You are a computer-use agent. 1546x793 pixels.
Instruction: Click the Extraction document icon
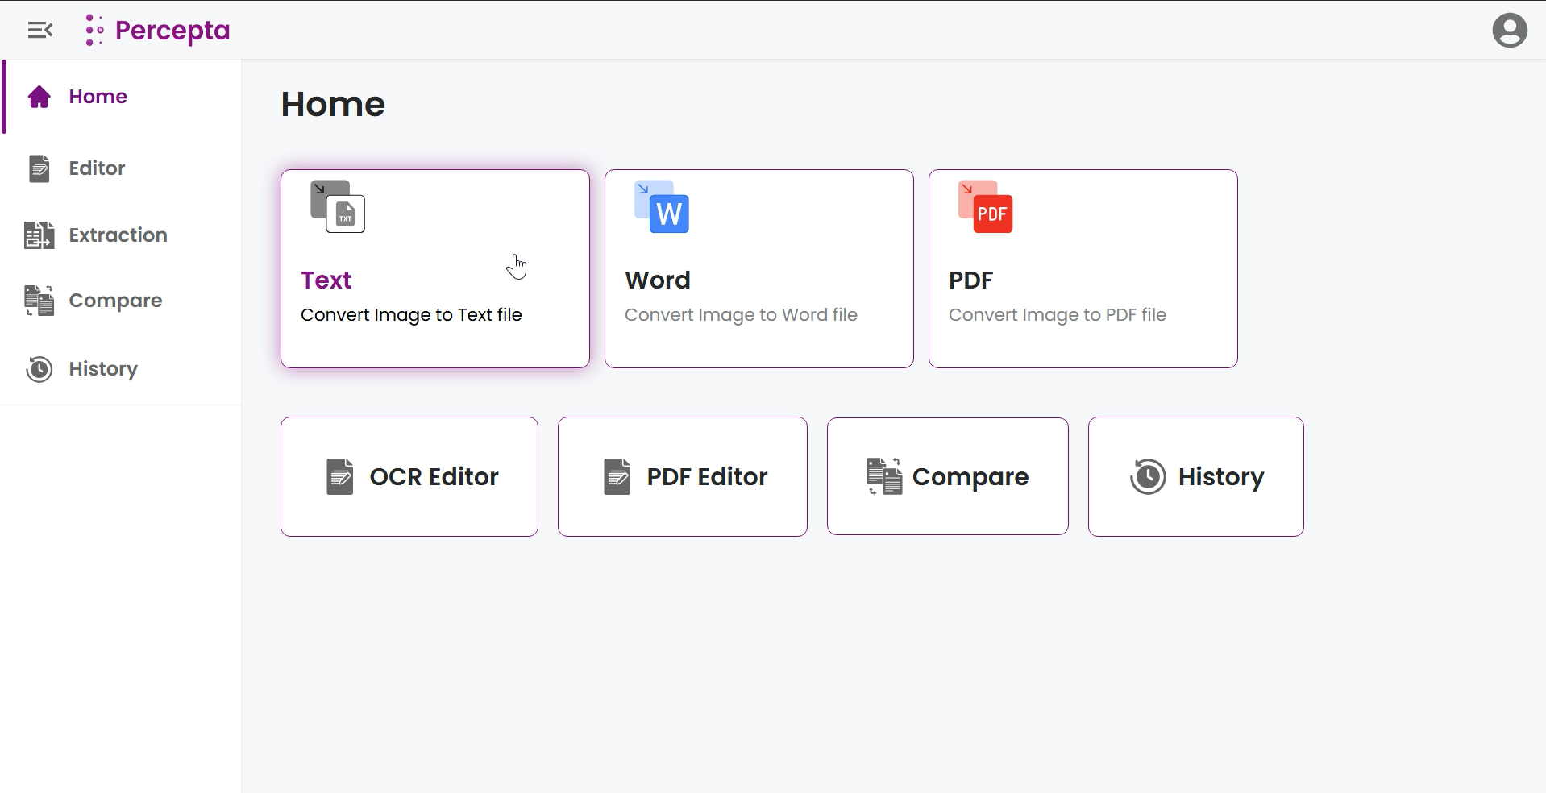pyautogui.click(x=37, y=235)
